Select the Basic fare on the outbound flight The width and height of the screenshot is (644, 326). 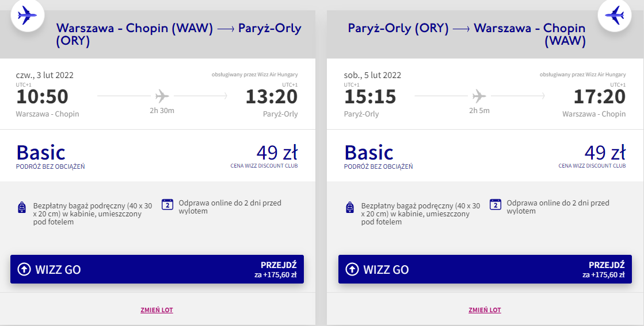(41, 153)
